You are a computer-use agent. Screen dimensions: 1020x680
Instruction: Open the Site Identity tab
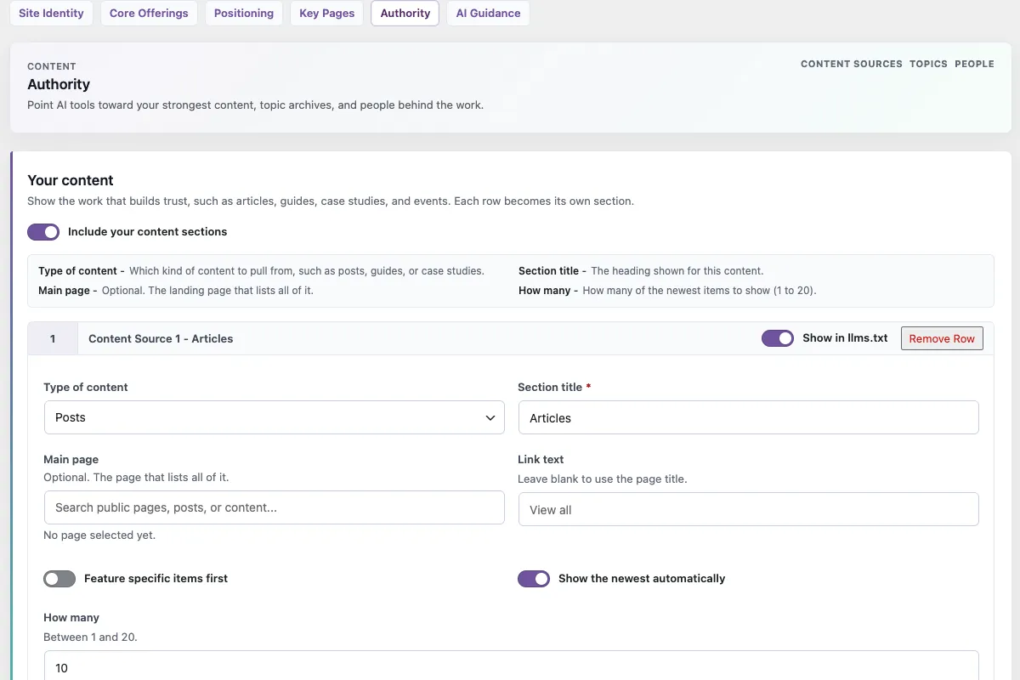point(51,13)
